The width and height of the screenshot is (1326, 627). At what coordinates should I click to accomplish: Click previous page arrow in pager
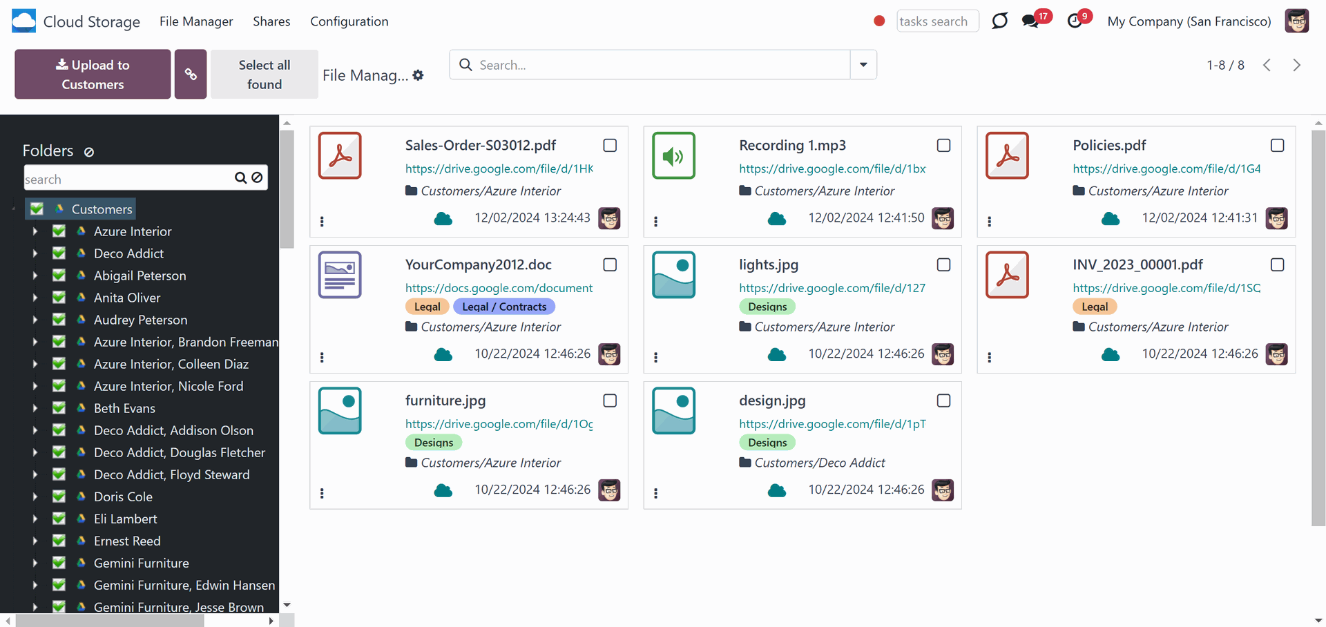pos(1267,65)
